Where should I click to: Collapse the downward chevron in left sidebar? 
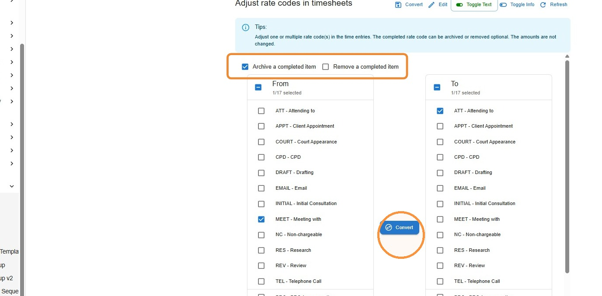(12, 186)
